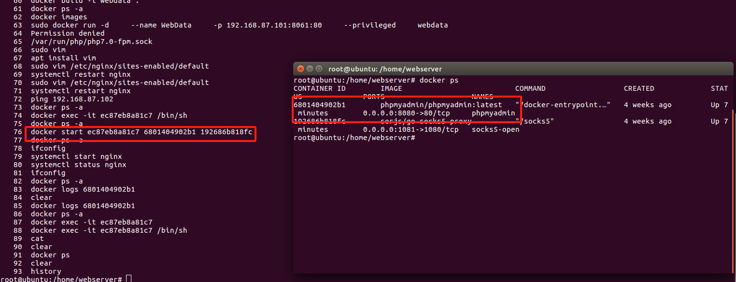Click history line 71 'systemctl restart nginx'

coord(81,91)
